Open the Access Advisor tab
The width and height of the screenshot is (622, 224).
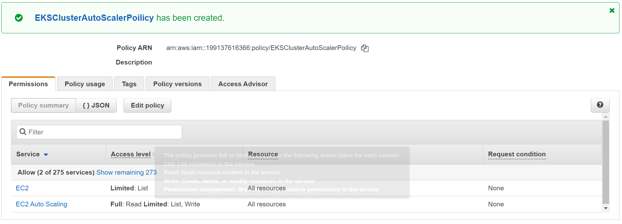pos(243,84)
